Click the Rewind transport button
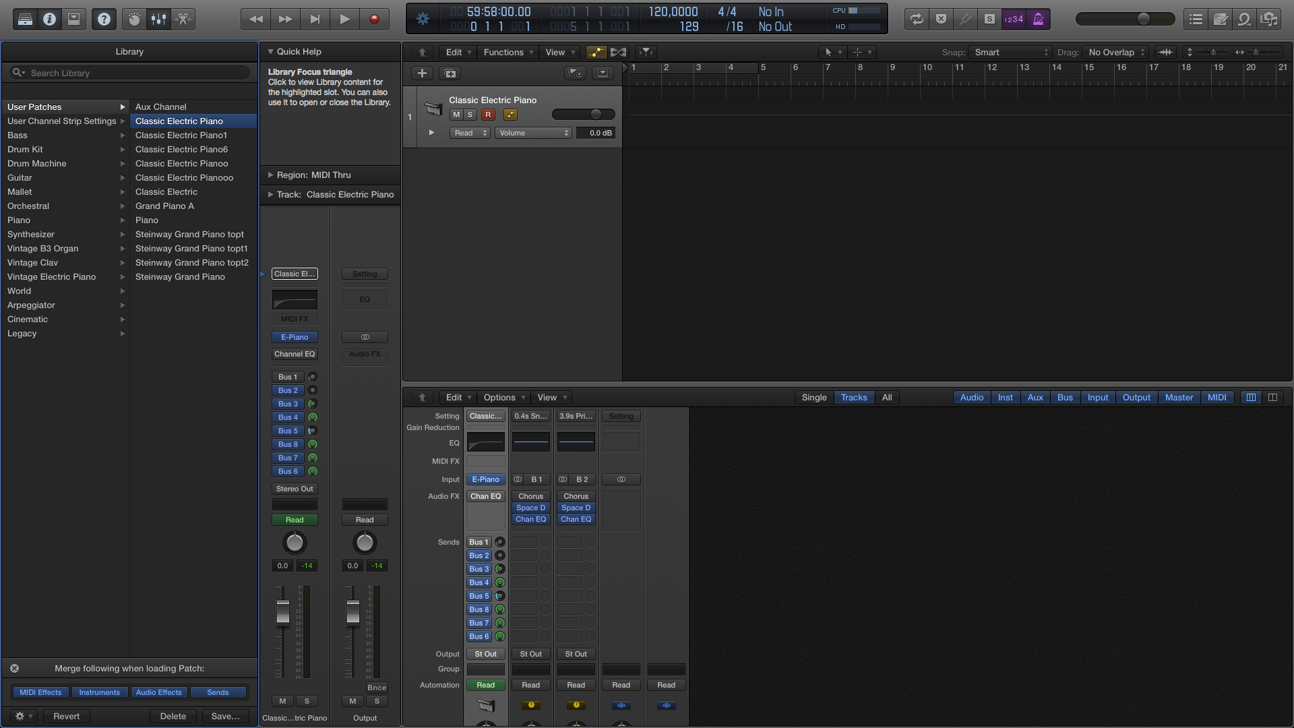This screenshot has height=728, width=1294. (x=256, y=20)
